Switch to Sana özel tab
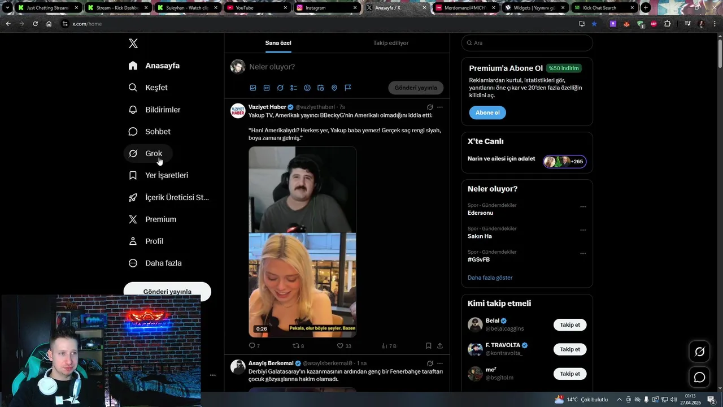Screen dimensions: 723x407 point(278,43)
